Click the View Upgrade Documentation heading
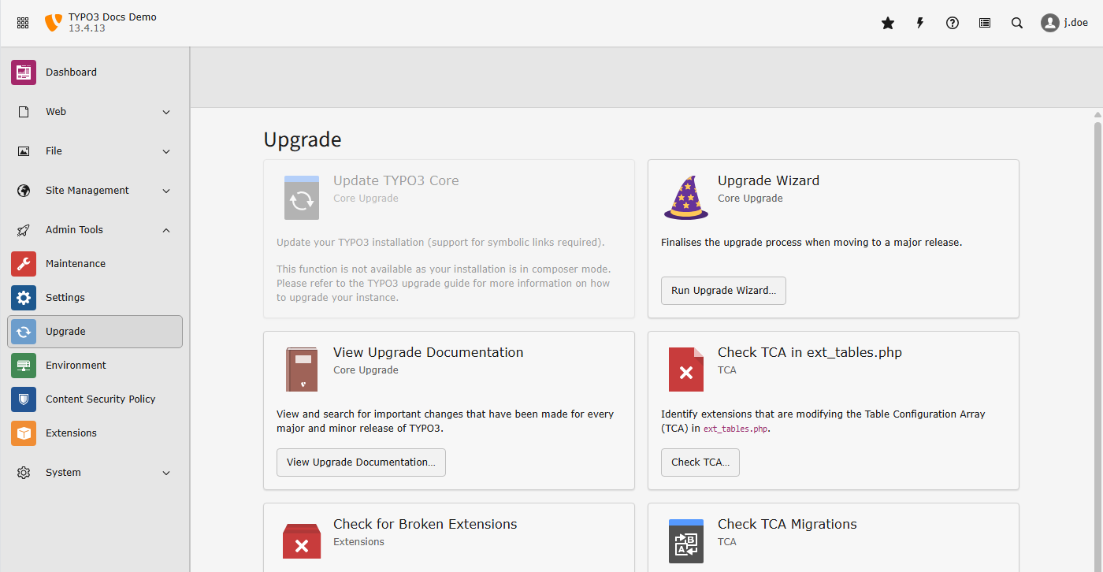Screen dimensions: 1103x572 click(x=428, y=352)
